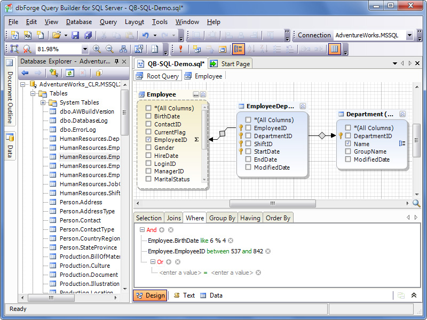This screenshot has width=427, height=320.
Task: Check ShiftID in EmployeeDepartment table
Action: click(x=248, y=143)
